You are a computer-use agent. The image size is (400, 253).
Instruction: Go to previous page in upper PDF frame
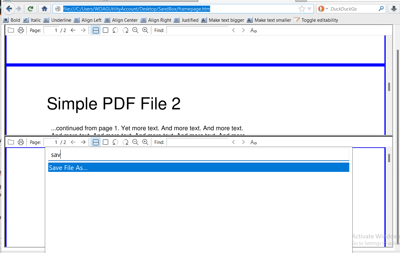[73, 30]
